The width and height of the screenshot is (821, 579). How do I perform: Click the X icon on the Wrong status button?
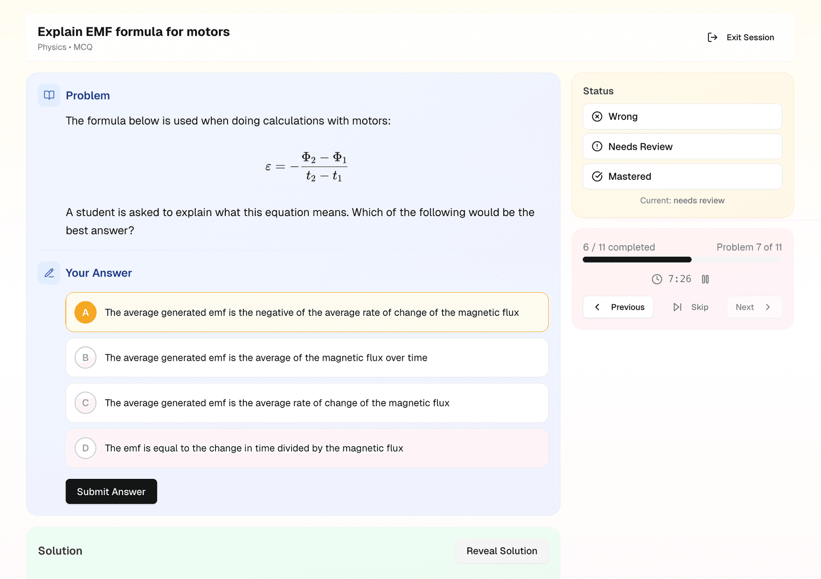pos(597,116)
